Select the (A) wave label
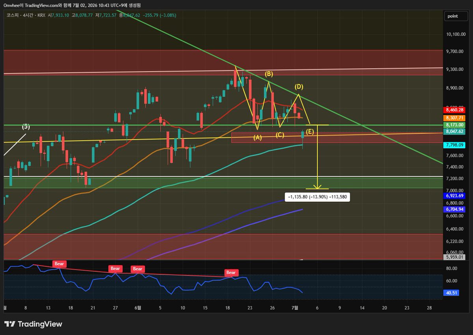Screen dimensions: 473x335 tap(257, 138)
